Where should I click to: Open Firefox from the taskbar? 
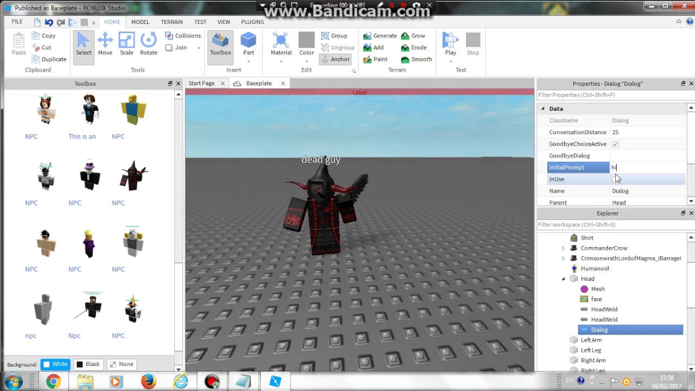point(148,382)
